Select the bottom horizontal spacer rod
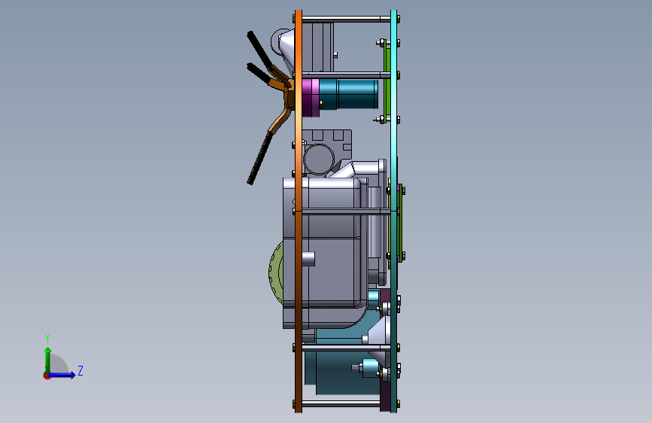Image resolution: width=652 pixels, height=423 pixels. [341, 403]
